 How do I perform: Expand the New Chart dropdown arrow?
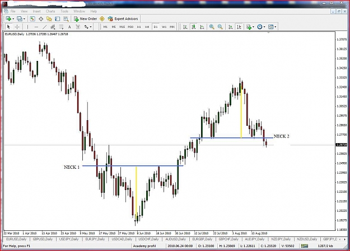pos(13,19)
